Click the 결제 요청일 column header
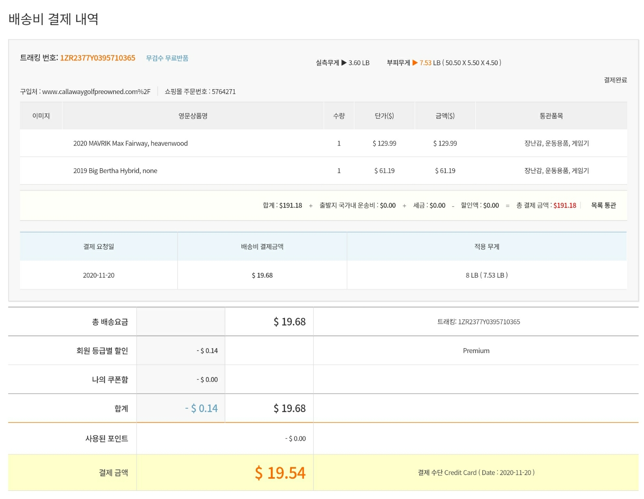 point(98,246)
